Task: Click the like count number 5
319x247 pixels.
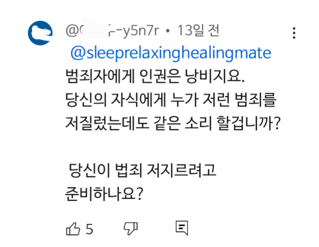Action: [x=89, y=229]
